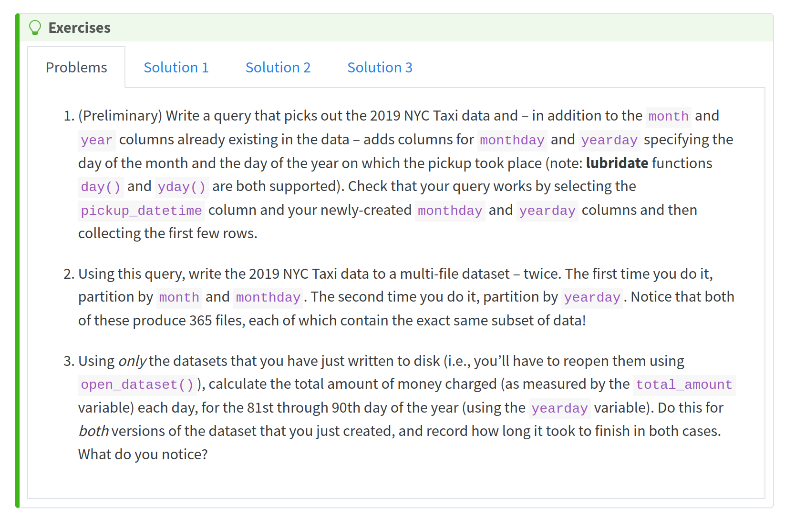The image size is (785, 526).
Task: Click the italic word 'only' in problem 3
Action: click(x=132, y=361)
